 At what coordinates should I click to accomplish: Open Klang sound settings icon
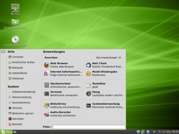pyautogui.click(x=89, y=94)
